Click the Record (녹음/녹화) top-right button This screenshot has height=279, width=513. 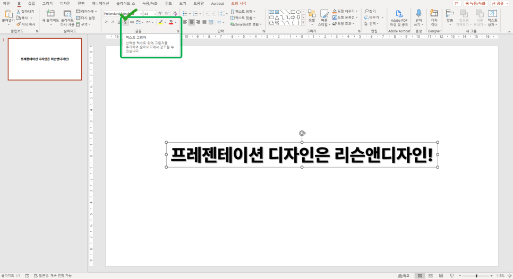tap(475, 4)
